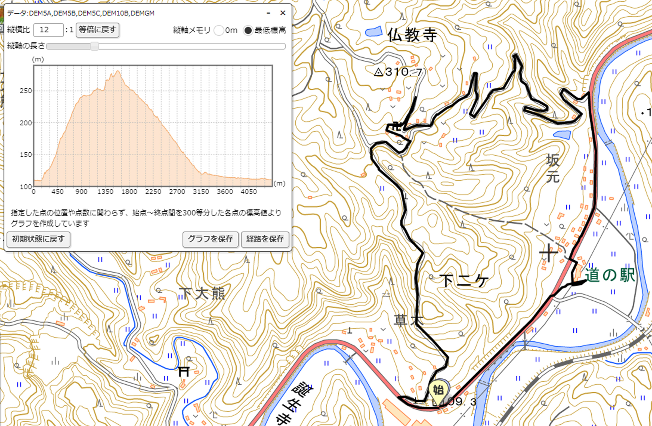Image resolution: width=652 pixels, height=426 pixels.
Task: Click the blue pond above 坂元
Action: [562, 134]
